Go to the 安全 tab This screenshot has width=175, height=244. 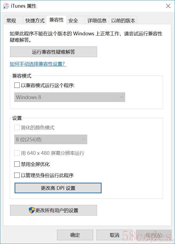[x=73, y=20]
